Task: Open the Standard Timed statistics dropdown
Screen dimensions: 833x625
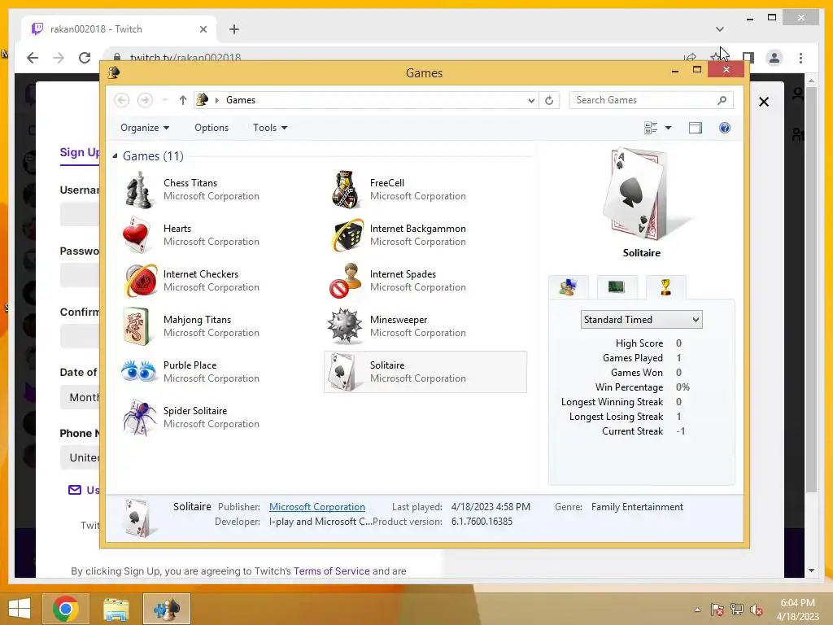Action: (641, 319)
